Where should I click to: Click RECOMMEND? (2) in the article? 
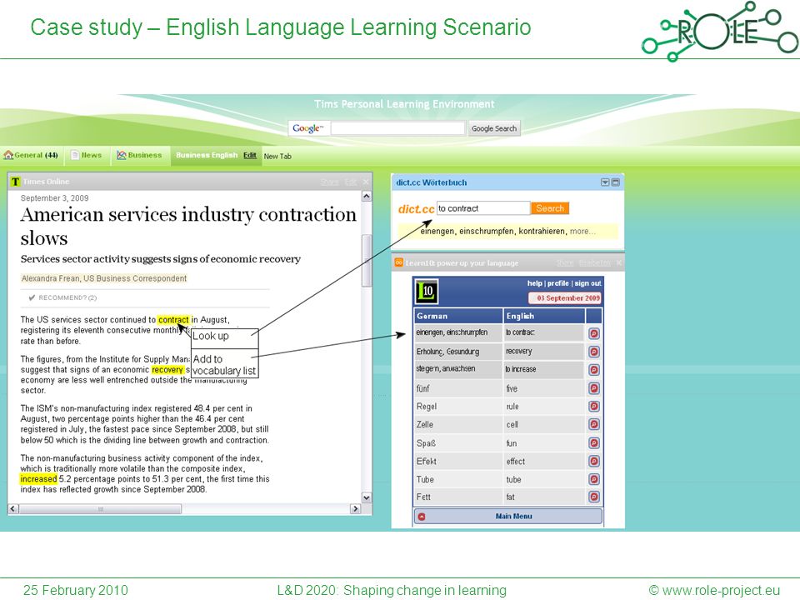click(62, 297)
